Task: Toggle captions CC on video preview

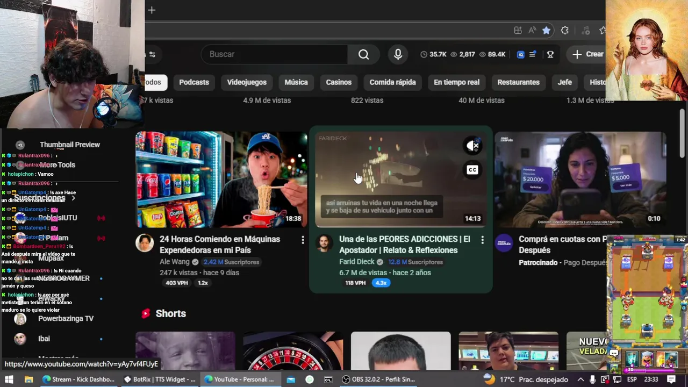Action: click(x=472, y=170)
